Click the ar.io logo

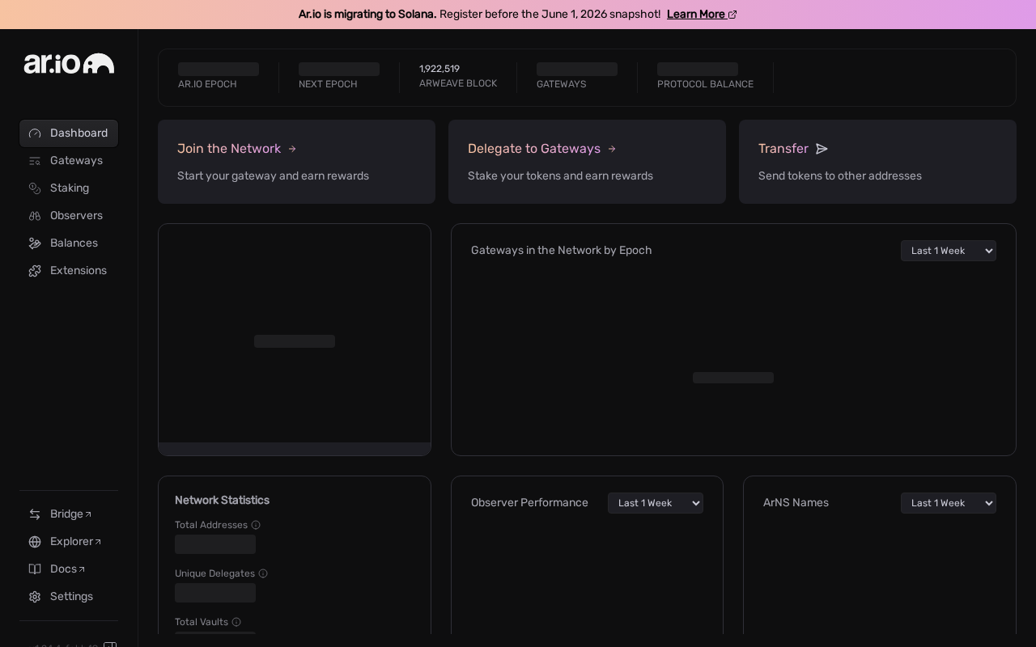pos(69,64)
